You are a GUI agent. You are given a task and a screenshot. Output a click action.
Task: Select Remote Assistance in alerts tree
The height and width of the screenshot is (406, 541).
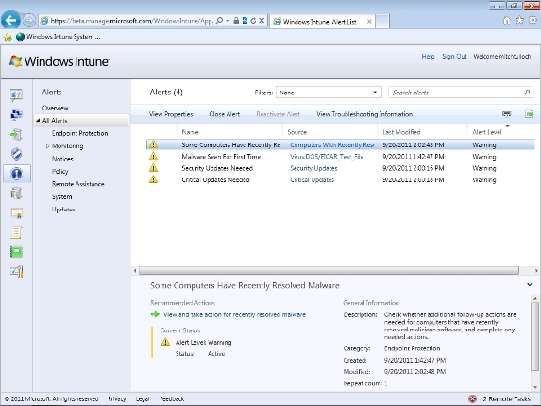[x=78, y=184]
